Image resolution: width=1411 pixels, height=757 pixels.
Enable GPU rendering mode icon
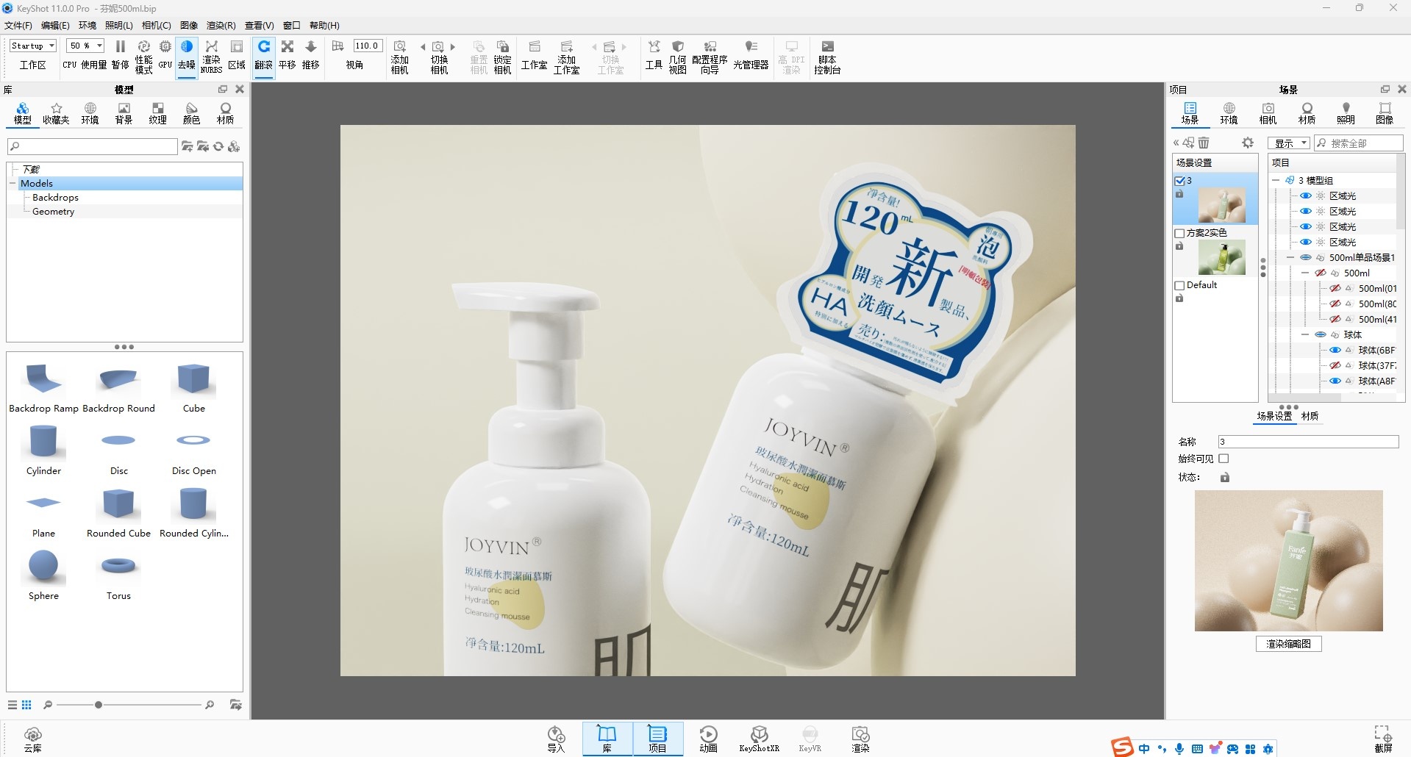pyautogui.click(x=165, y=55)
